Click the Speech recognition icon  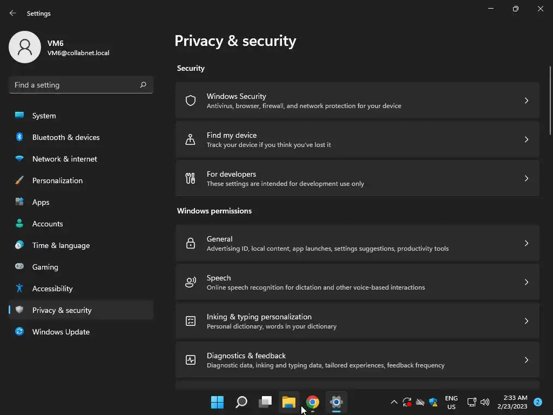tap(191, 282)
